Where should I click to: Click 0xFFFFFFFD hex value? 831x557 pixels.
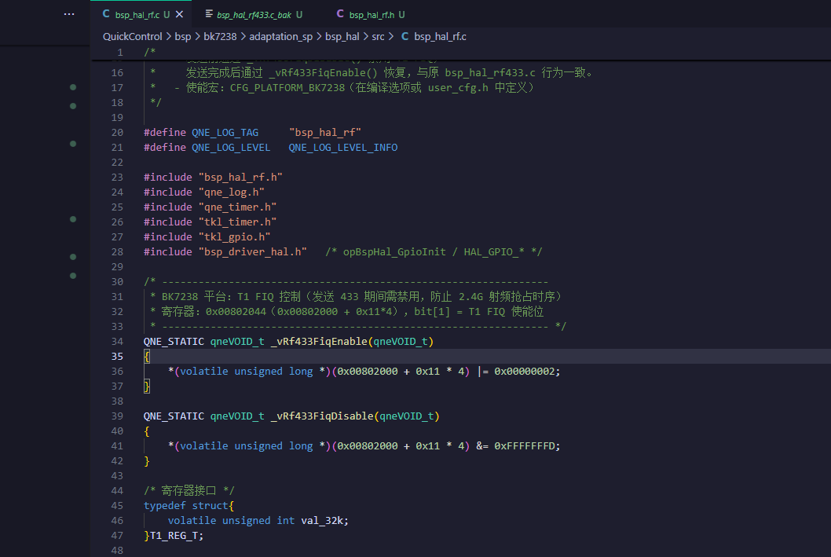click(x=524, y=445)
